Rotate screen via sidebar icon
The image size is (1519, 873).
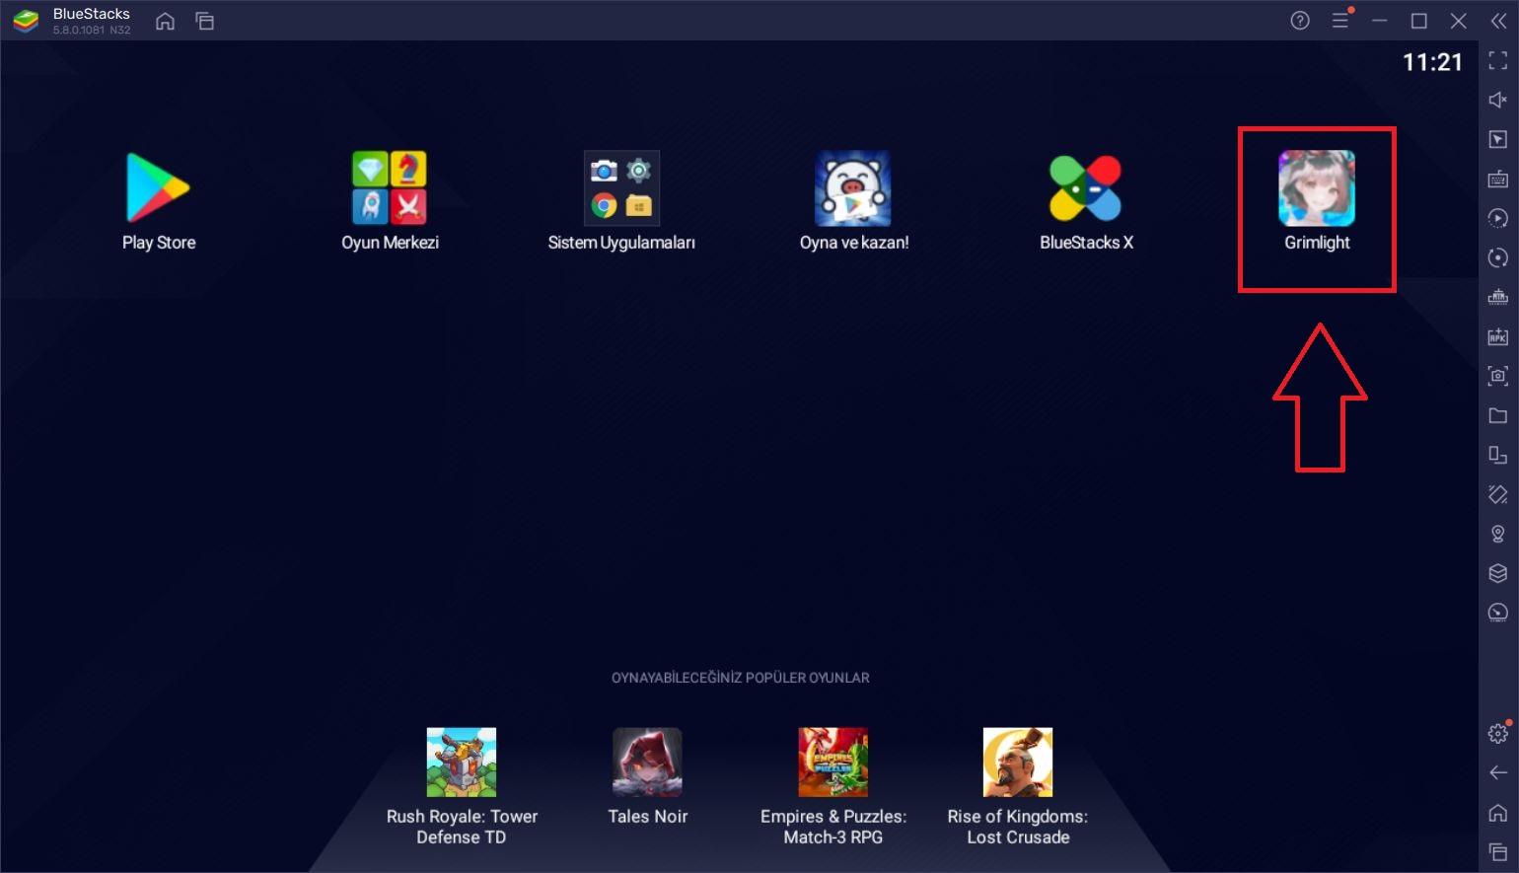[1498, 455]
